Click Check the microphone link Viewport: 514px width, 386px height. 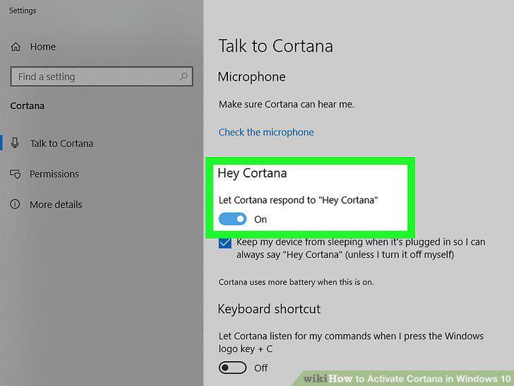click(x=266, y=132)
